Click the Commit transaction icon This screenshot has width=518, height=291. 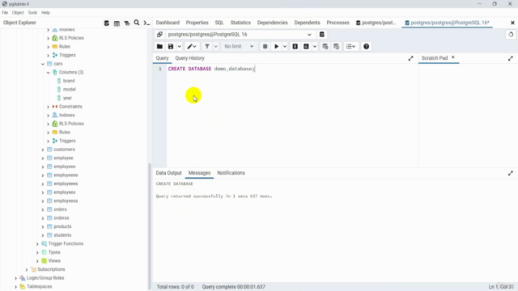point(325,47)
